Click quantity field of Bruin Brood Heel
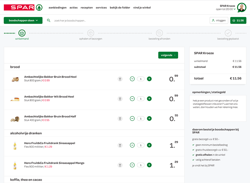 (141, 79)
